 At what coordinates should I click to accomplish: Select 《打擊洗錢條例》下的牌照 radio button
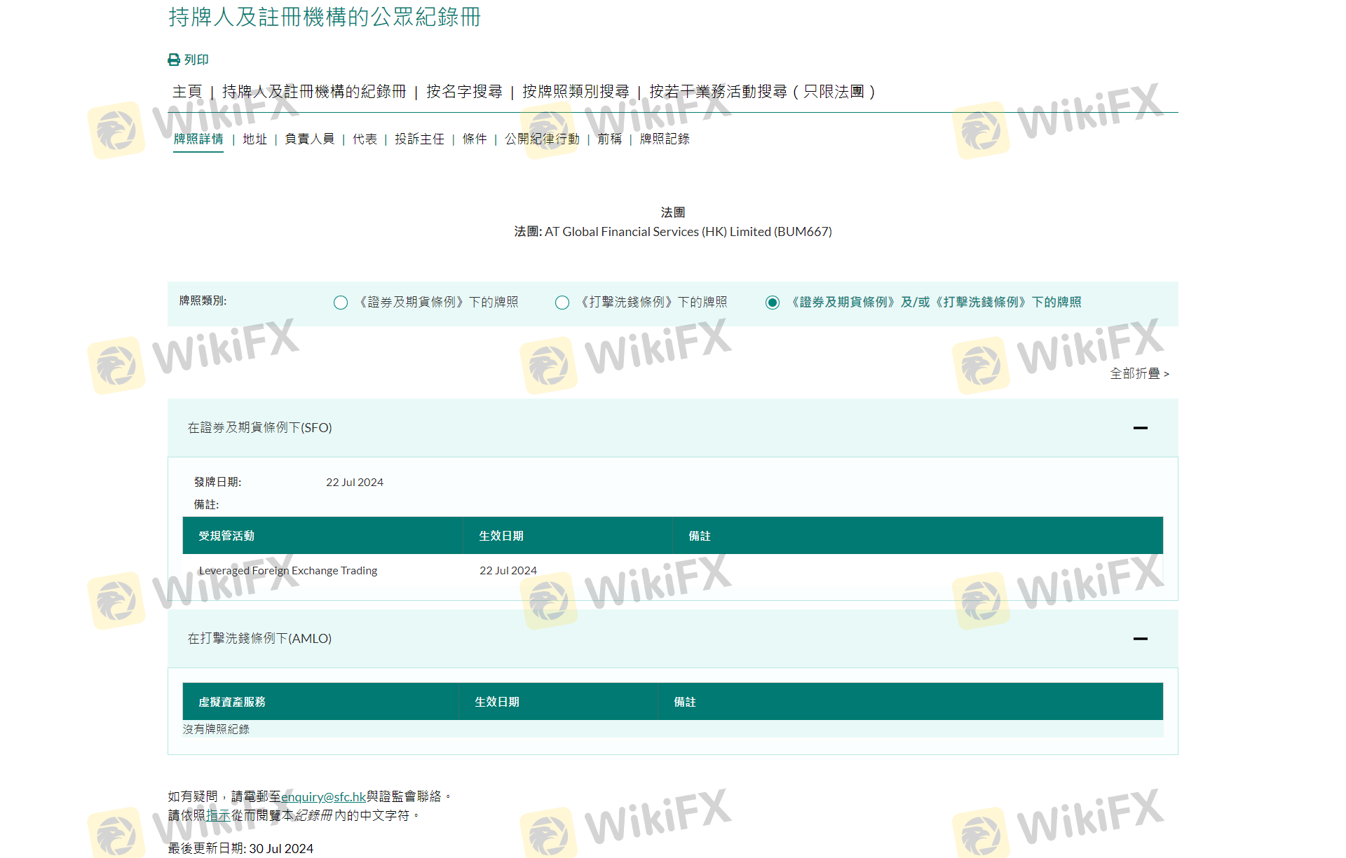pos(562,303)
